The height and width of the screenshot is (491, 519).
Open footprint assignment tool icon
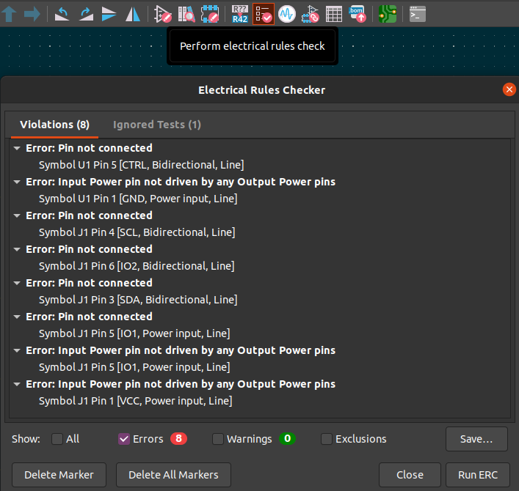click(310, 14)
